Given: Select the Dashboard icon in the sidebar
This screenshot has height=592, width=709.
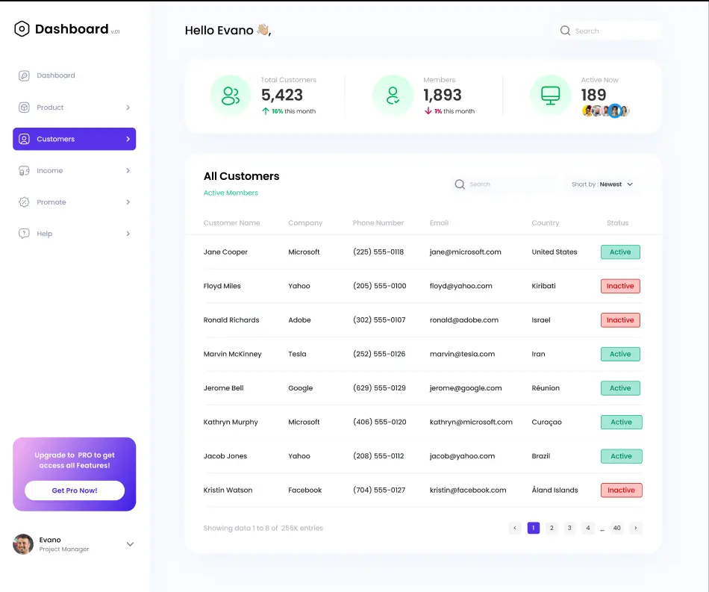Looking at the screenshot, I should 25,75.
